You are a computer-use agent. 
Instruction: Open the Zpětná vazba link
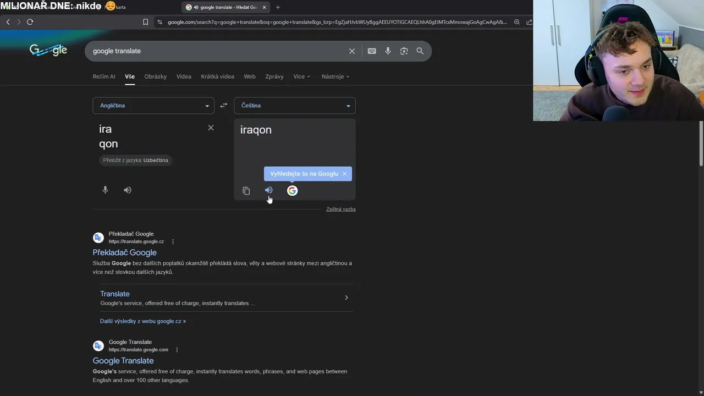[341, 209]
